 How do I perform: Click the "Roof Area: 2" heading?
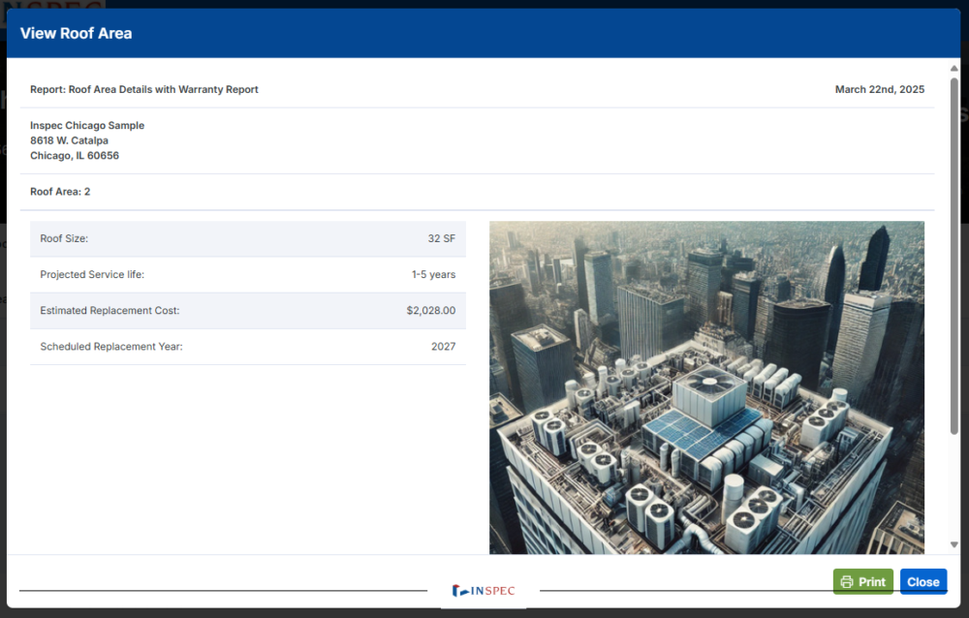(x=60, y=192)
